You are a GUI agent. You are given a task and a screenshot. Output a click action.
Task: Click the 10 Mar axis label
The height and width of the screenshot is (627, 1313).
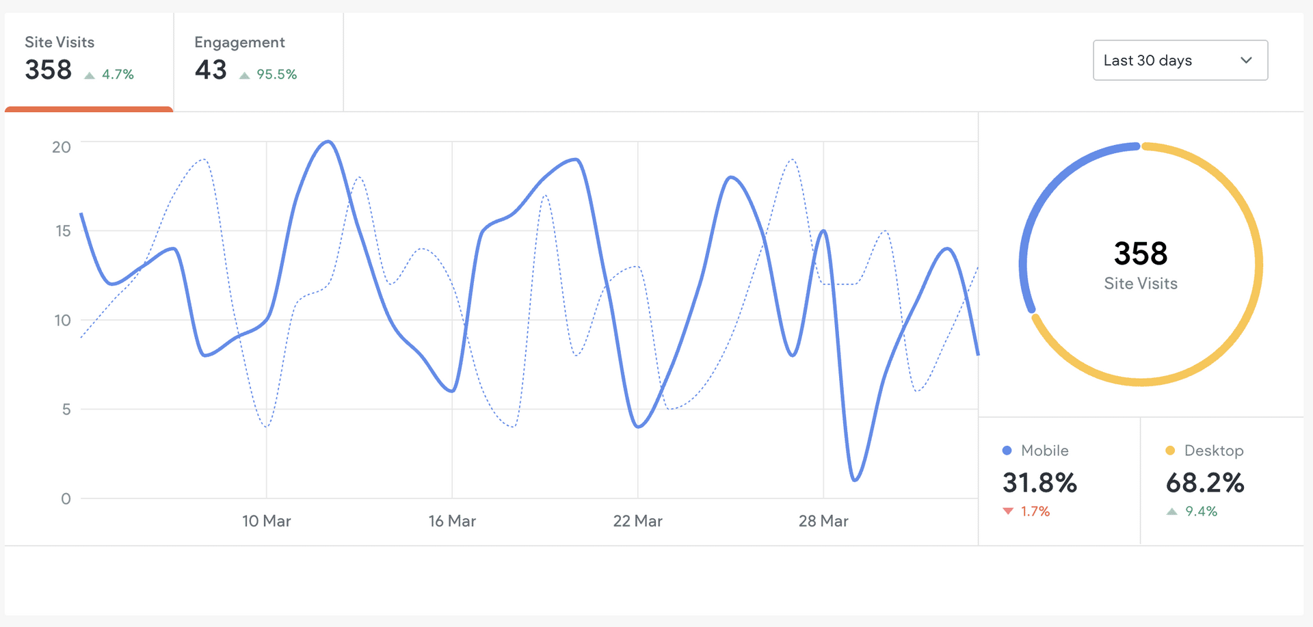click(266, 521)
